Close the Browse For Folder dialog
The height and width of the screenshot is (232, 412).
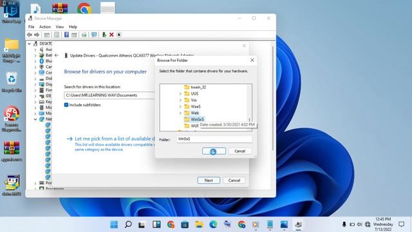point(252,60)
